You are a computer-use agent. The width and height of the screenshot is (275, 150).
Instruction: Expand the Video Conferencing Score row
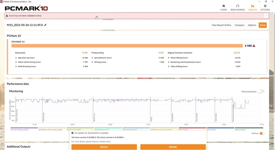click(16, 62)
